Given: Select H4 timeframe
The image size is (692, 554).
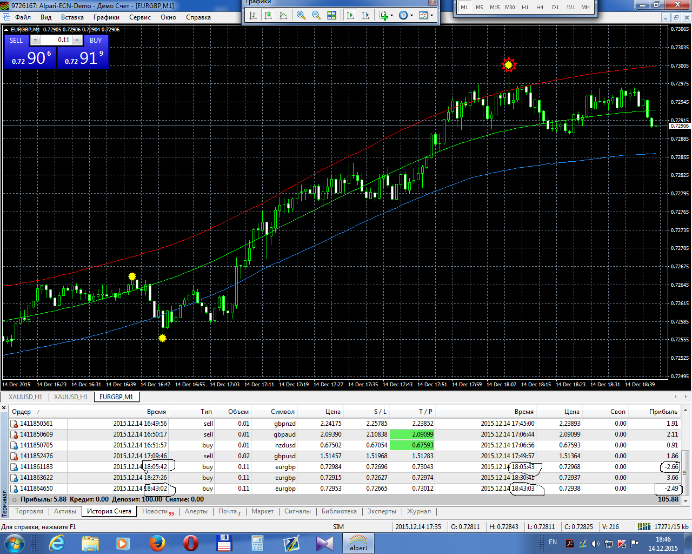Looking at the screenshot, I should pyautogui.click(x=540, y=8).
